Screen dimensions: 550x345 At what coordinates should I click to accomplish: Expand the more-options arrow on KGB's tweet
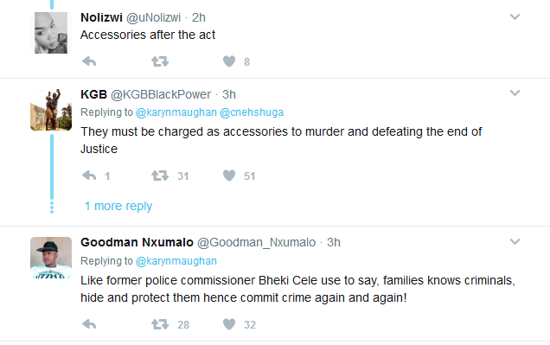point(515,93)
